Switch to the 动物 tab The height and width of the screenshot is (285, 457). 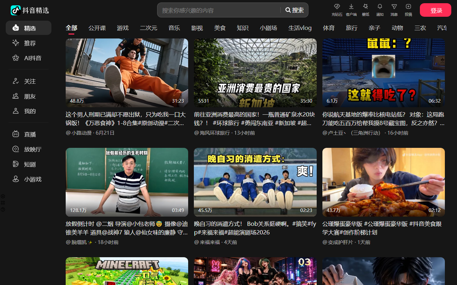pyautogui.click(x=397, y=28)
